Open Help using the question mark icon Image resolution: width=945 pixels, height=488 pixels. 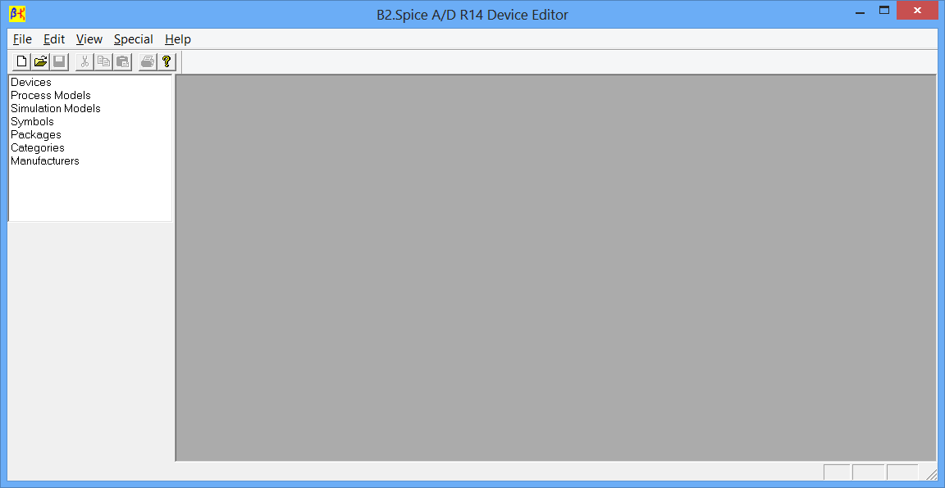tap(167, 61)
